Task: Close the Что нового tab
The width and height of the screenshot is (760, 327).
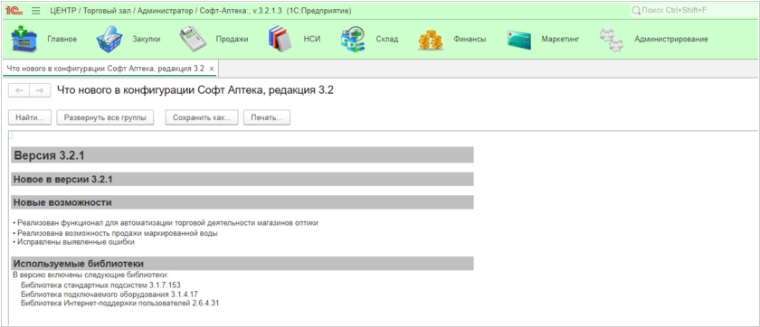Action: coord(212,69)
